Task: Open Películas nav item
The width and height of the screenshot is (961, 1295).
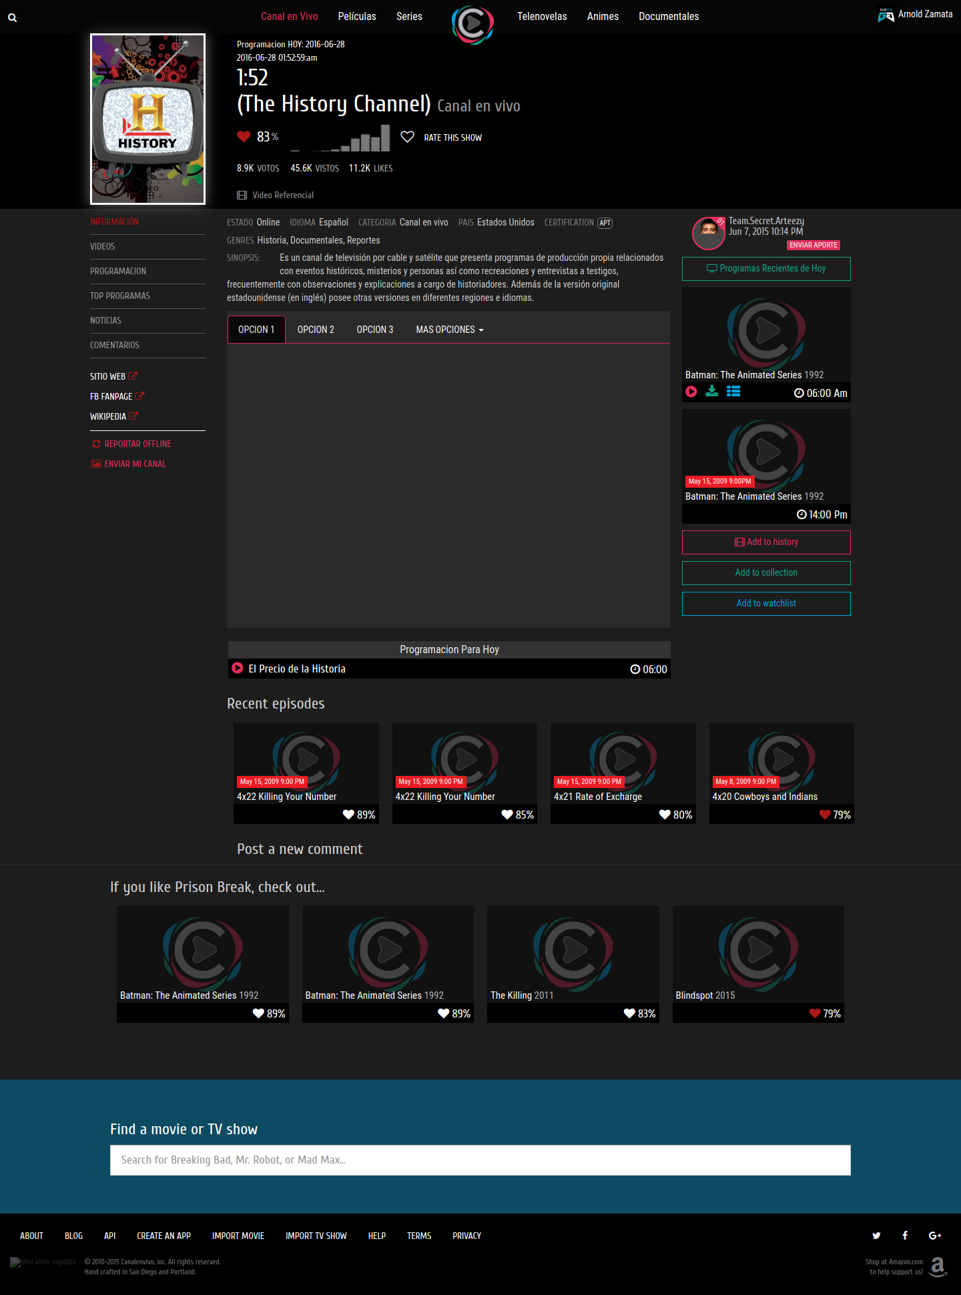Action: (357, 16)
